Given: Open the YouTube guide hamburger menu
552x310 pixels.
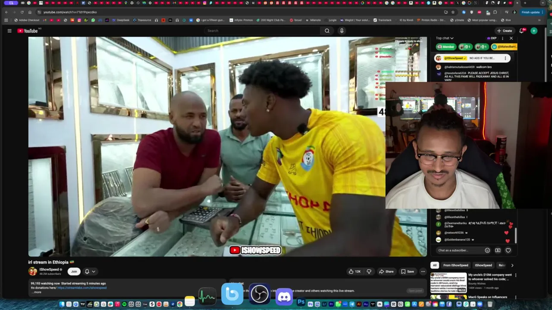Looking at the screenshot, I should (x=9, y=31).
